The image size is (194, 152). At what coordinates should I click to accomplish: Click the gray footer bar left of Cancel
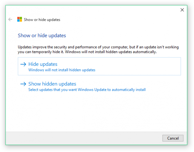[81, 138]
